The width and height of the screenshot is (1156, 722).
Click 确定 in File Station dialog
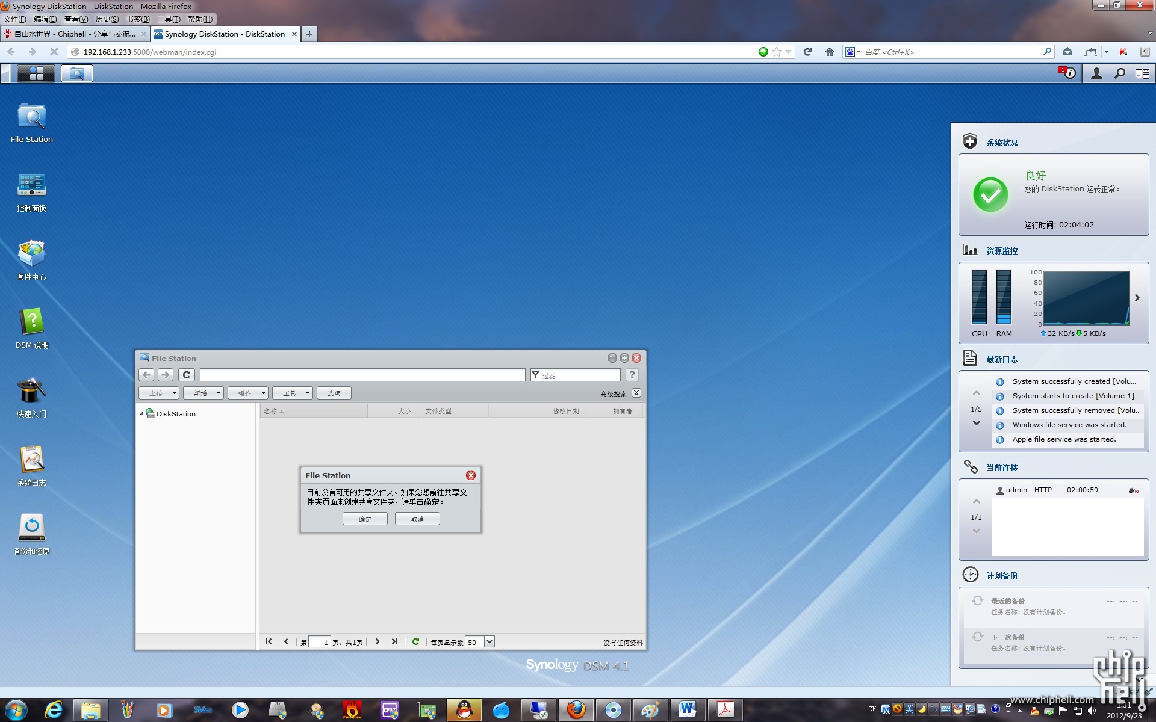(365, 519)
